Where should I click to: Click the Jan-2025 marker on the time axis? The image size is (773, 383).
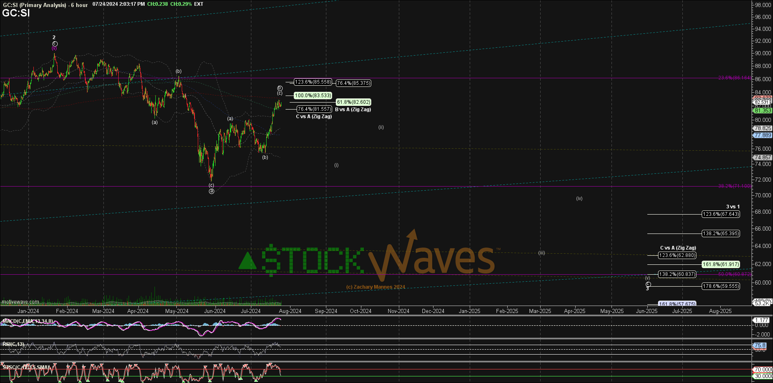[469, 311]
